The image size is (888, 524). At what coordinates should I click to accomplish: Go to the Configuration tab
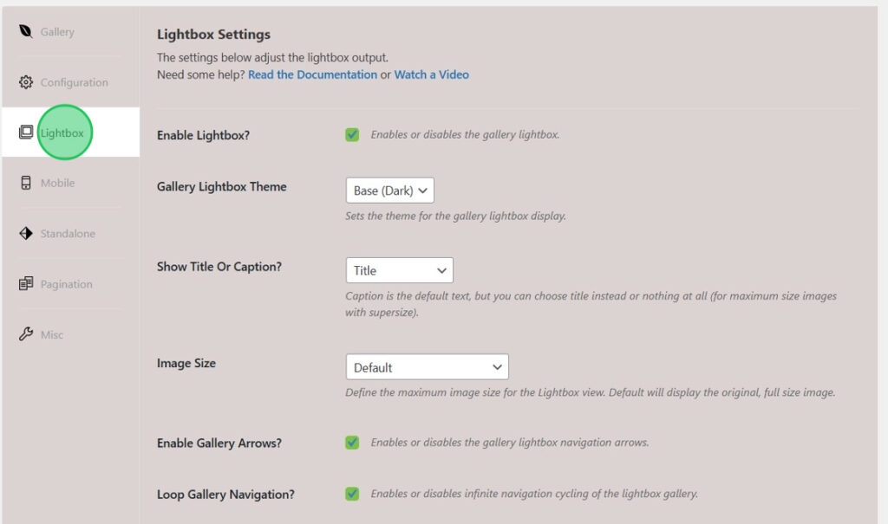click(74, 82)
